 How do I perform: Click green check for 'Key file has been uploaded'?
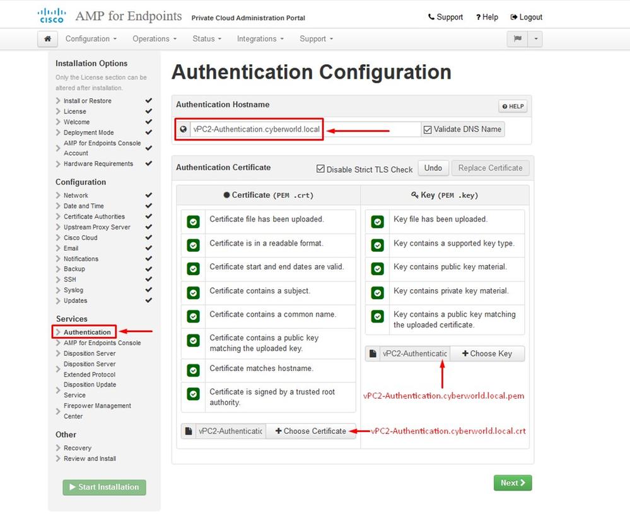pyautogui.click(x=377, y=222)
